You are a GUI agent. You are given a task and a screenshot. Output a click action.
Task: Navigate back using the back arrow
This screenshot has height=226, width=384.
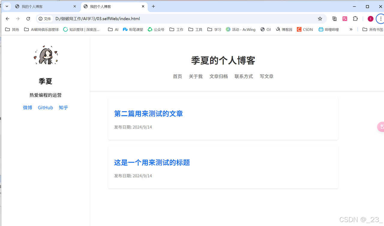pyautogui.click(x=7, y=18)
